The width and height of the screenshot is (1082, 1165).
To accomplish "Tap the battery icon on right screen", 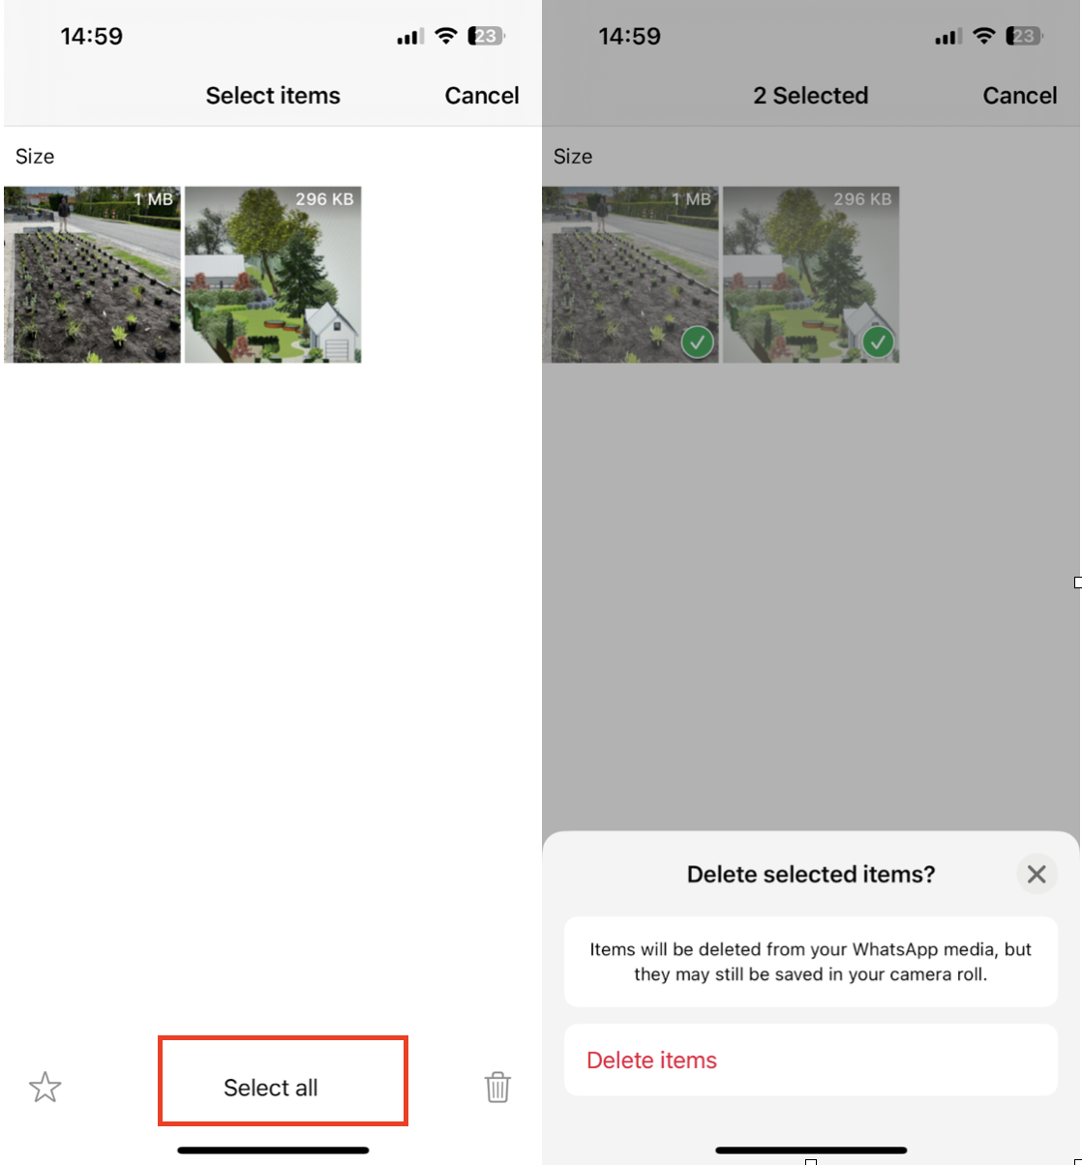I will click(x=1023, y=37).
